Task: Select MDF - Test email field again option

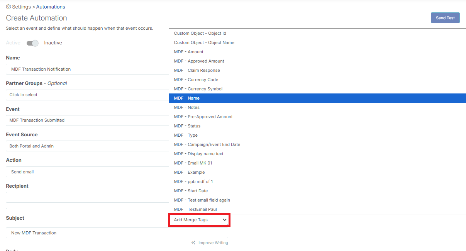Action: pos(317,200)
